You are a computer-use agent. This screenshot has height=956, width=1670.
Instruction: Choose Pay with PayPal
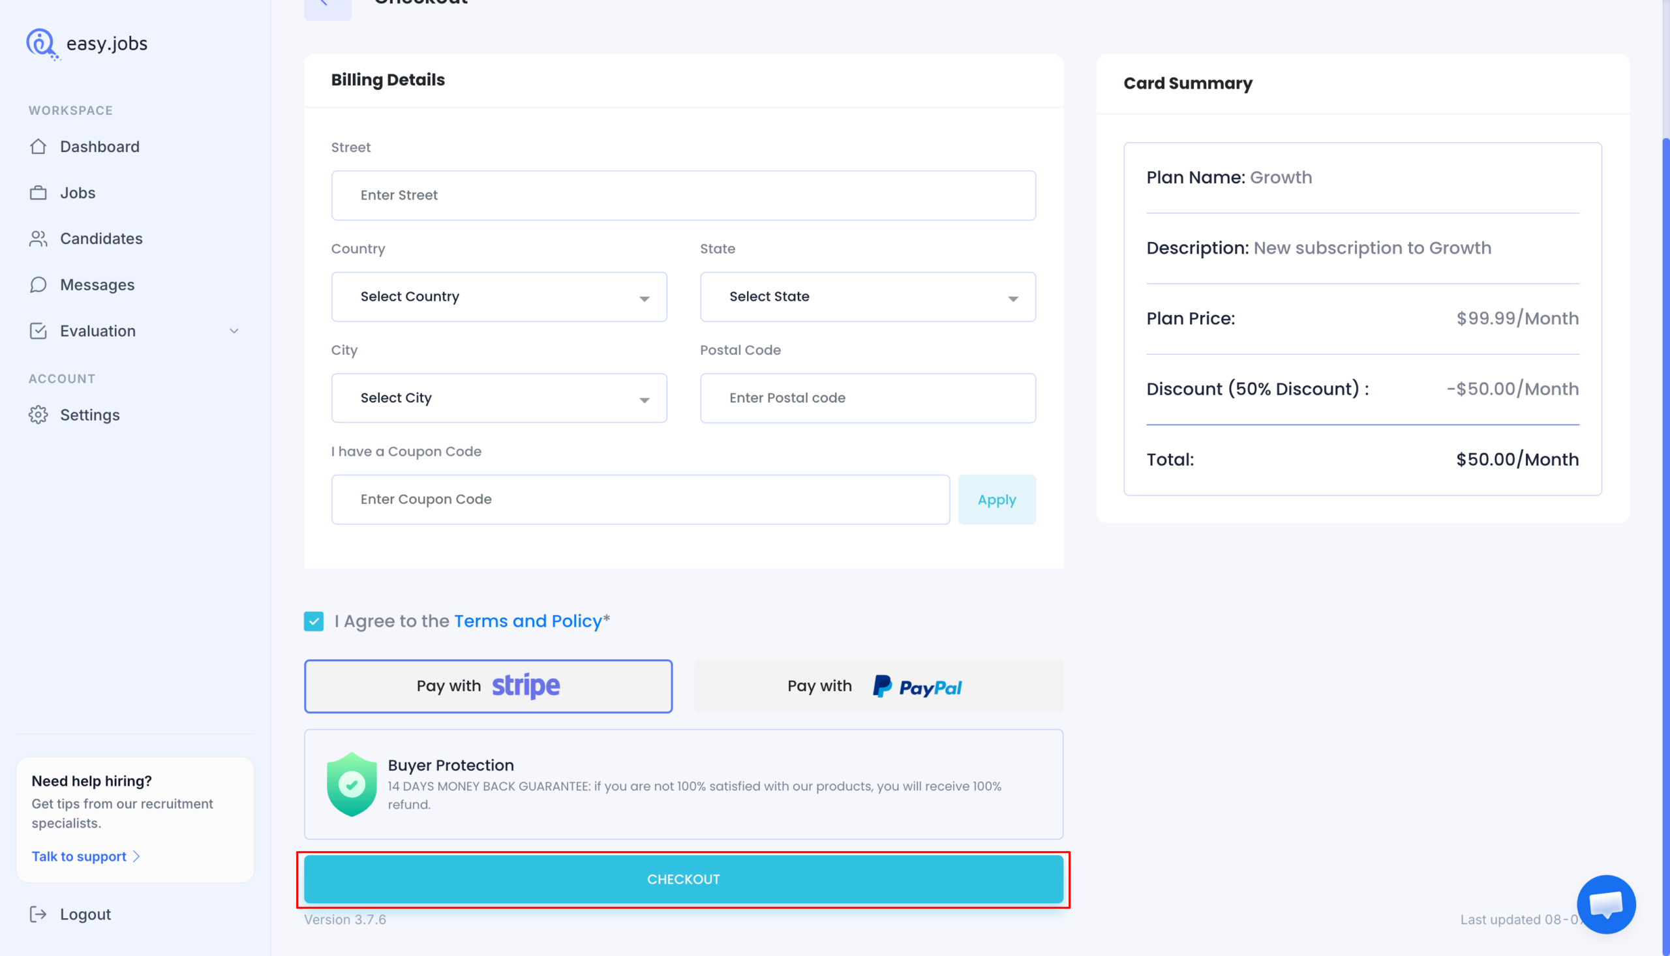point(879,686)
